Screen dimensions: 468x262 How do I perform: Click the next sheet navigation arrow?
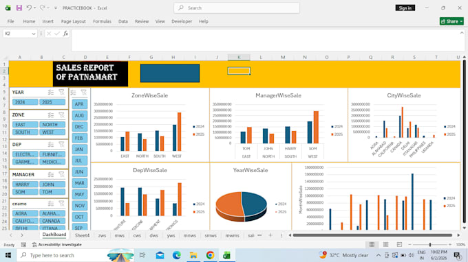[x=22, y=235]
